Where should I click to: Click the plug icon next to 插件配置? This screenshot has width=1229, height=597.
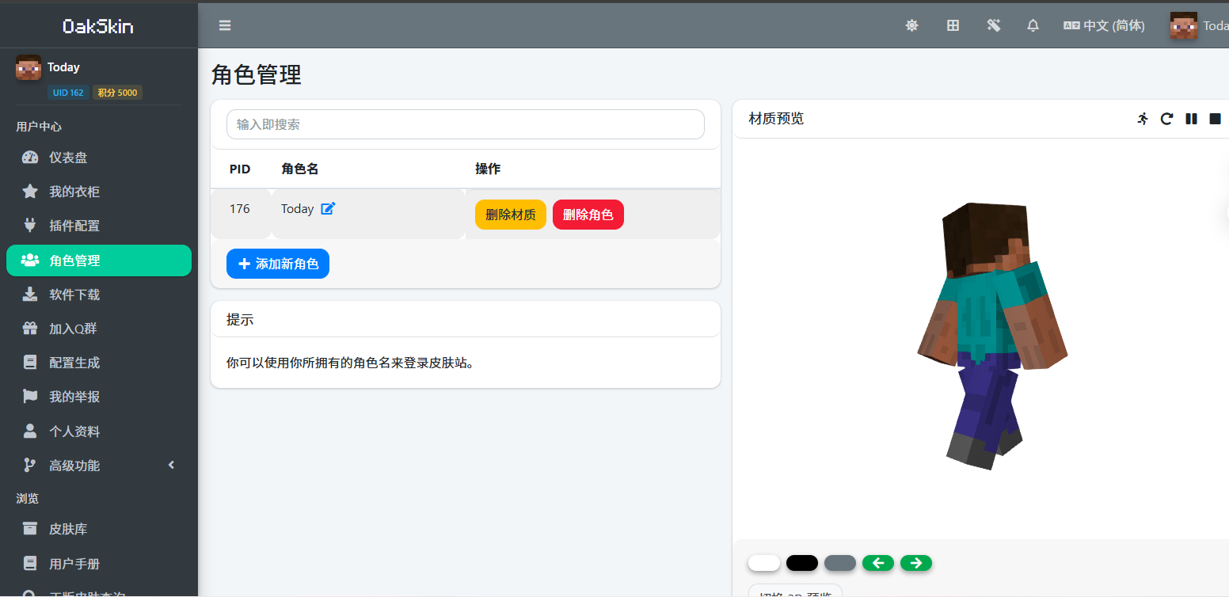coord(30,226)
